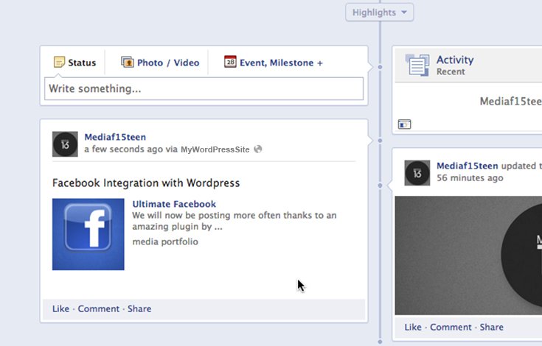This screenshot has height=346, width=542.
Task: Click the 'media portfolio' caption text
Action: coord(165,241)
